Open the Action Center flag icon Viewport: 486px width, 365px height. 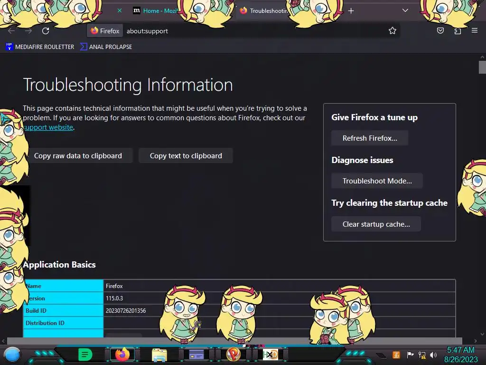coord(410,355)
